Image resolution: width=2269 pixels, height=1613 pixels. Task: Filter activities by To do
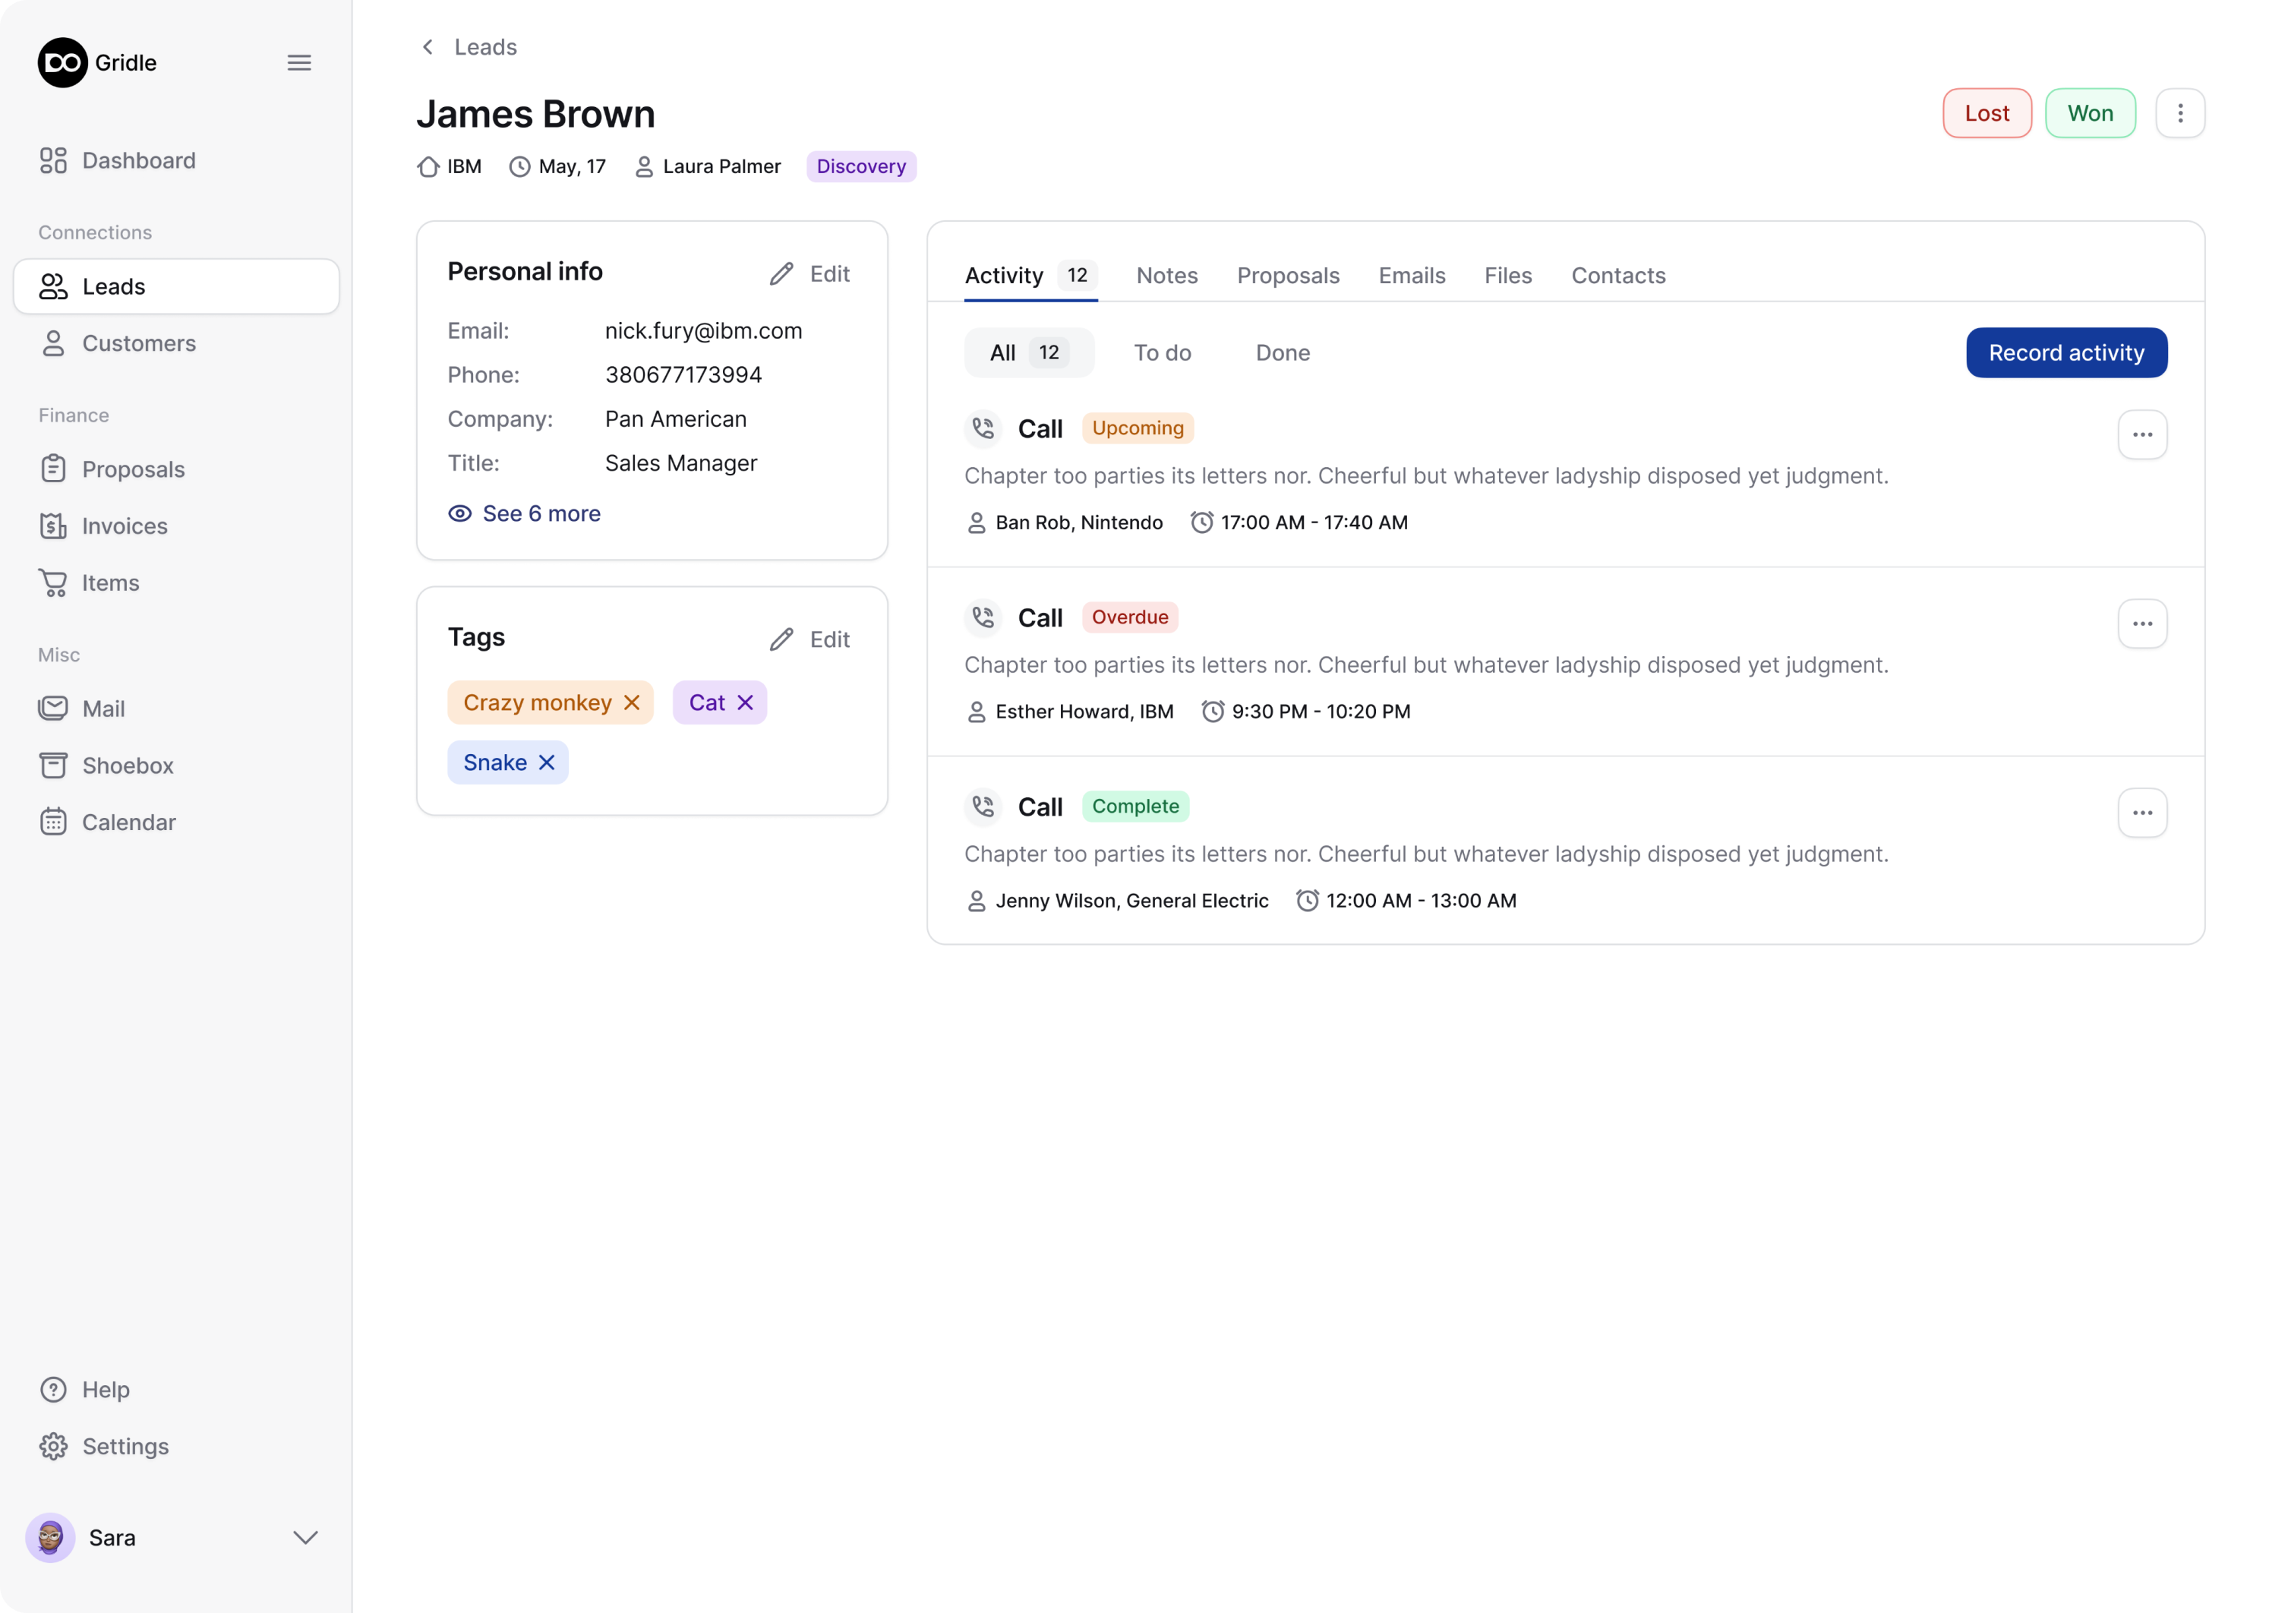1162,352
